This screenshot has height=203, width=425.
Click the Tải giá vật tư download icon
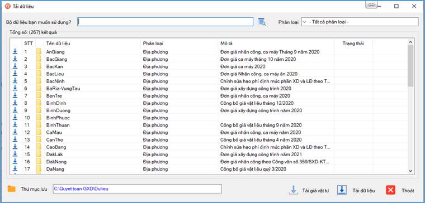coord(293,190)
